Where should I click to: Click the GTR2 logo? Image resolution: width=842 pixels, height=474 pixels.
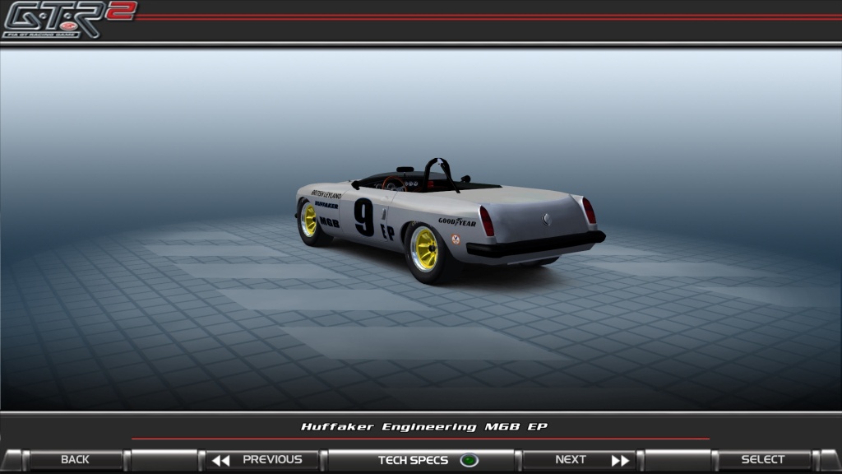pos(69,20)
